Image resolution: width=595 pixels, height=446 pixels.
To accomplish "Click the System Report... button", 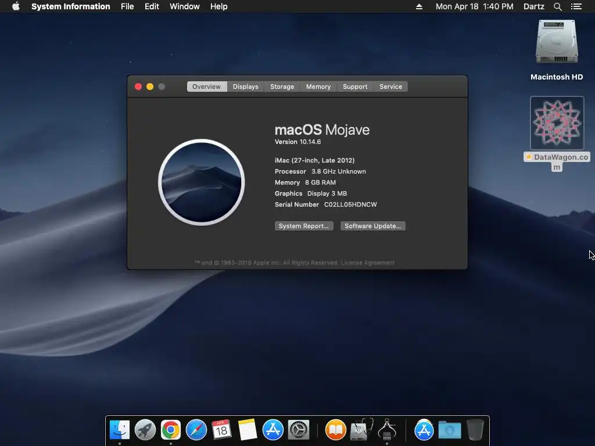I will tap(304, 226).
